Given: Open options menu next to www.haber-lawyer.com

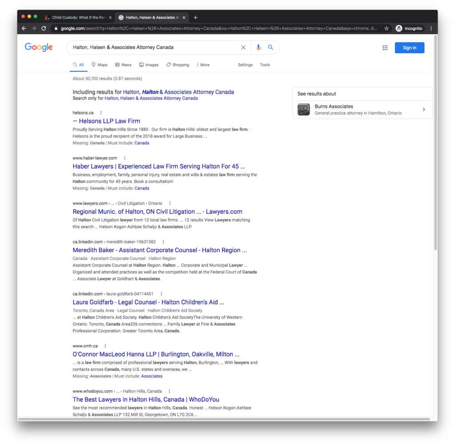Looking at the screenshot, I should coord(125,158).
